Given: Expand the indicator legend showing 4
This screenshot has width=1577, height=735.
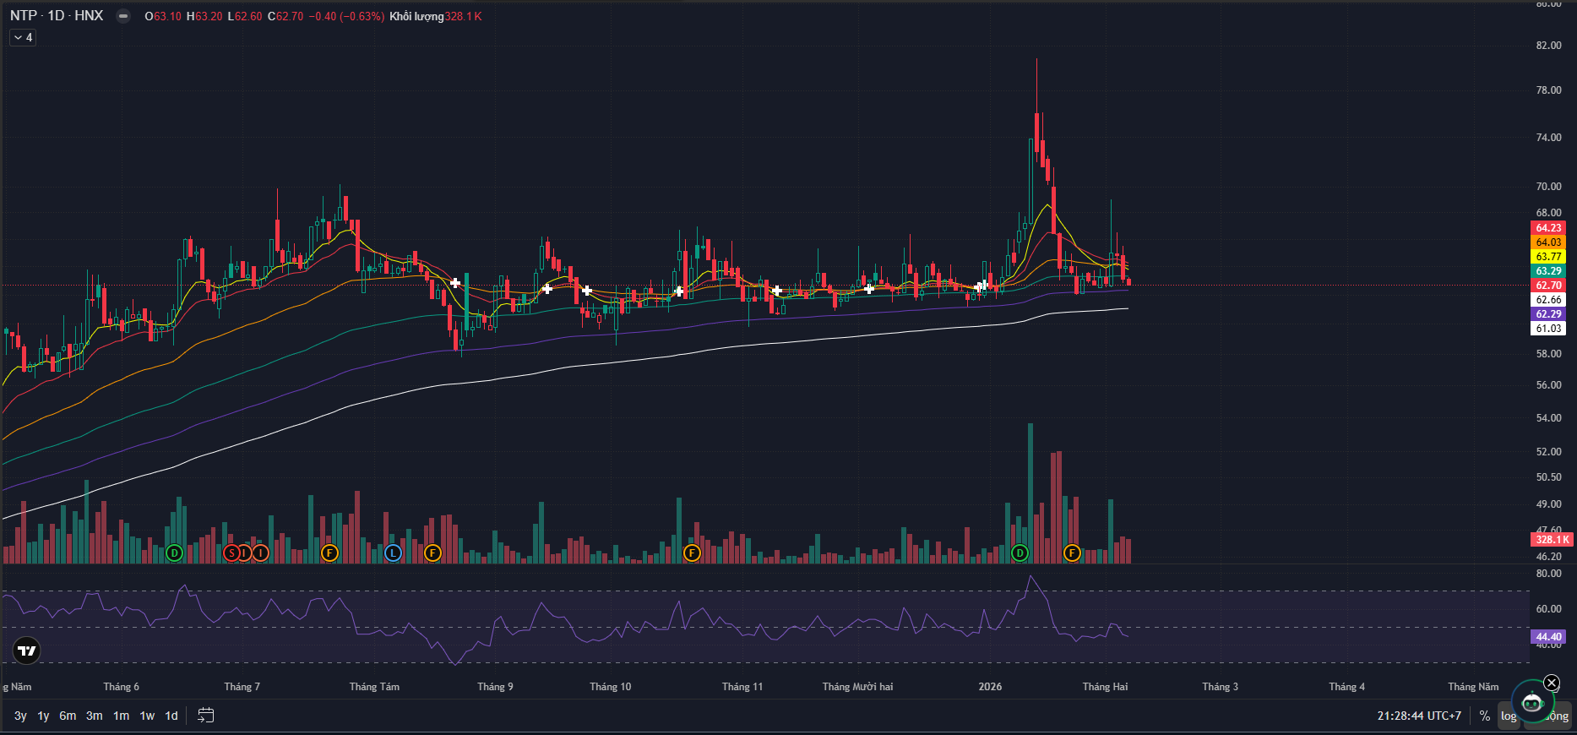Looking at the screenshot, I should (23, 37).
